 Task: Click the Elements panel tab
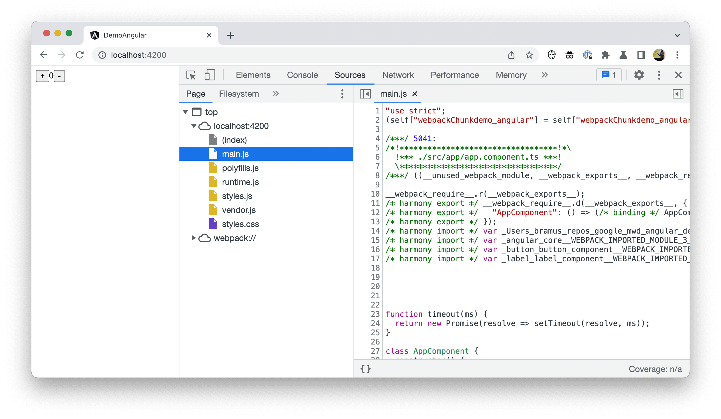click(x=253, y=75)
